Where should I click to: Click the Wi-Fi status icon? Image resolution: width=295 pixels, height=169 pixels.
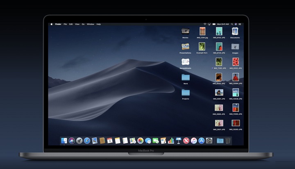[x=204, y=24]
